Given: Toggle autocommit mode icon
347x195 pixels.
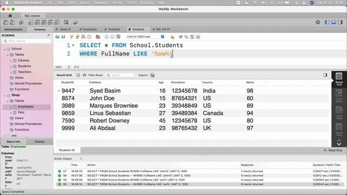Looking at the screenshot, I should 118,37.
